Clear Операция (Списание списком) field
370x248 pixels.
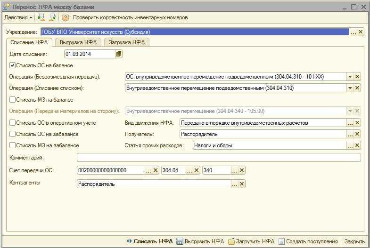coord(357,88)
